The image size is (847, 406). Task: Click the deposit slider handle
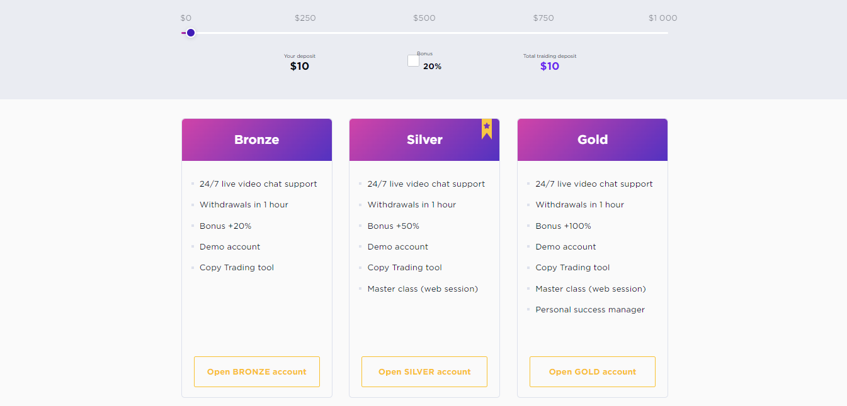[191, 33]
